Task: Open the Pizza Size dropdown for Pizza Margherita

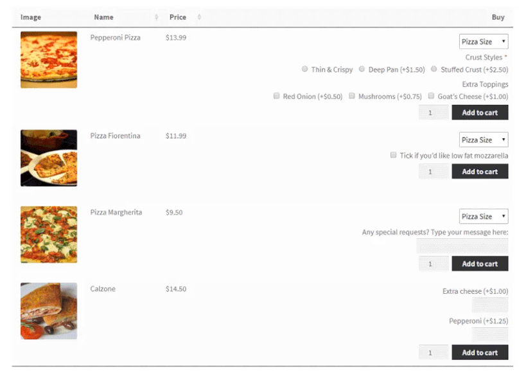Action: 483,215
